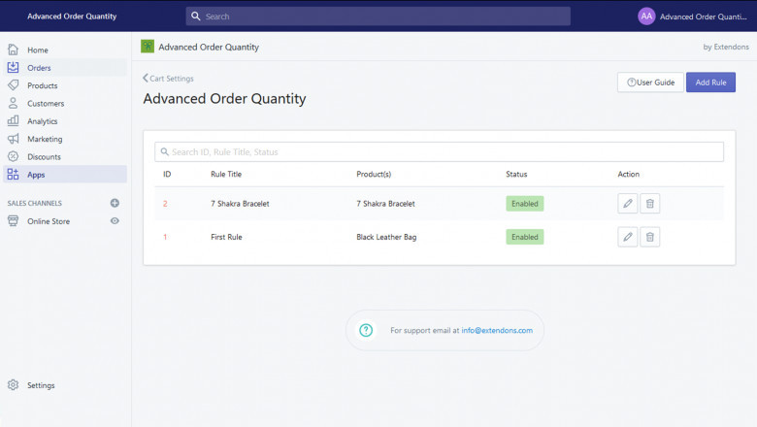757x427 pixels.
Task: Go back to Cart Settings
Action: pos(168,79)
